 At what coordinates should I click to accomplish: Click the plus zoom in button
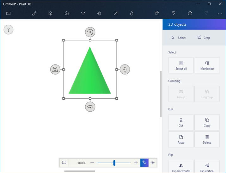click(x=136, y=163)
